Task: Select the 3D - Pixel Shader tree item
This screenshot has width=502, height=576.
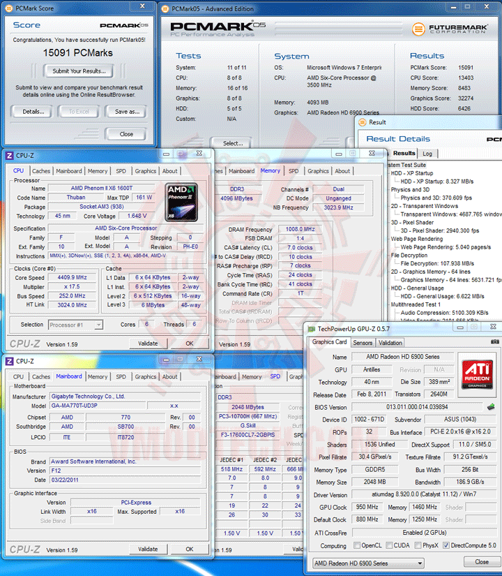Action: tap(412, 222)
